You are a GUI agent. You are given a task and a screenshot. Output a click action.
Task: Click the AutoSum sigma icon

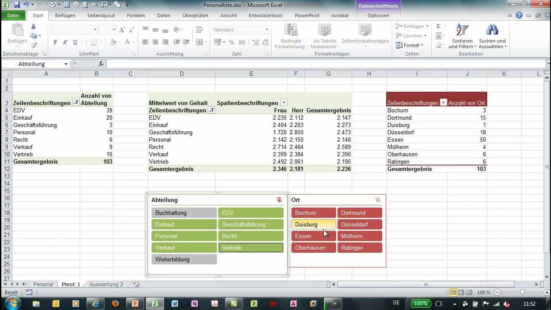tap(438, 26)
